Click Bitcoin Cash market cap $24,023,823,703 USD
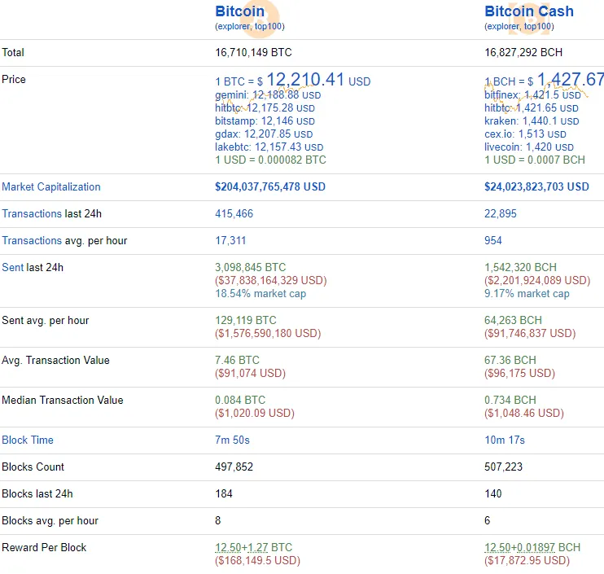The width and height of the screenshot is (604, 574). pyautogui.click(x=536, y=186)
